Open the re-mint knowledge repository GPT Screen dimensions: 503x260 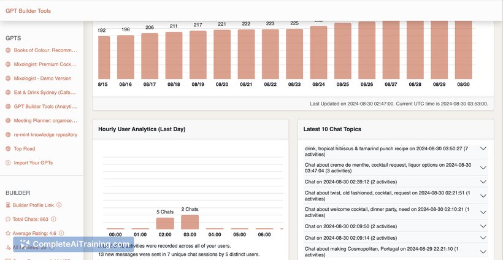coord(45,135)
